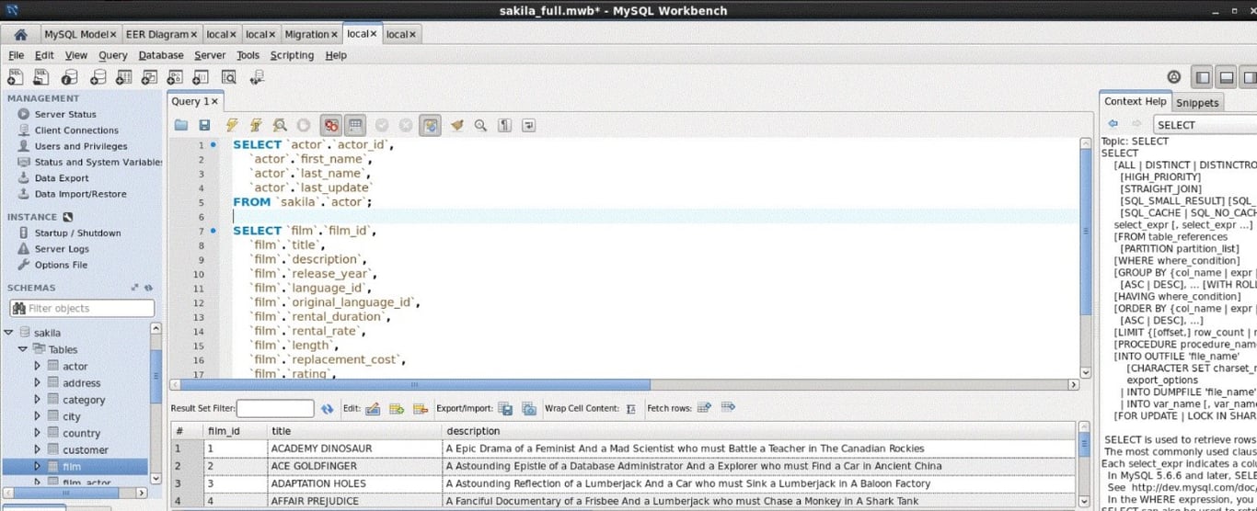Toggle the left sidebar panel visibility
This screenshot has height=511, width=1257.
point(1202,78)
